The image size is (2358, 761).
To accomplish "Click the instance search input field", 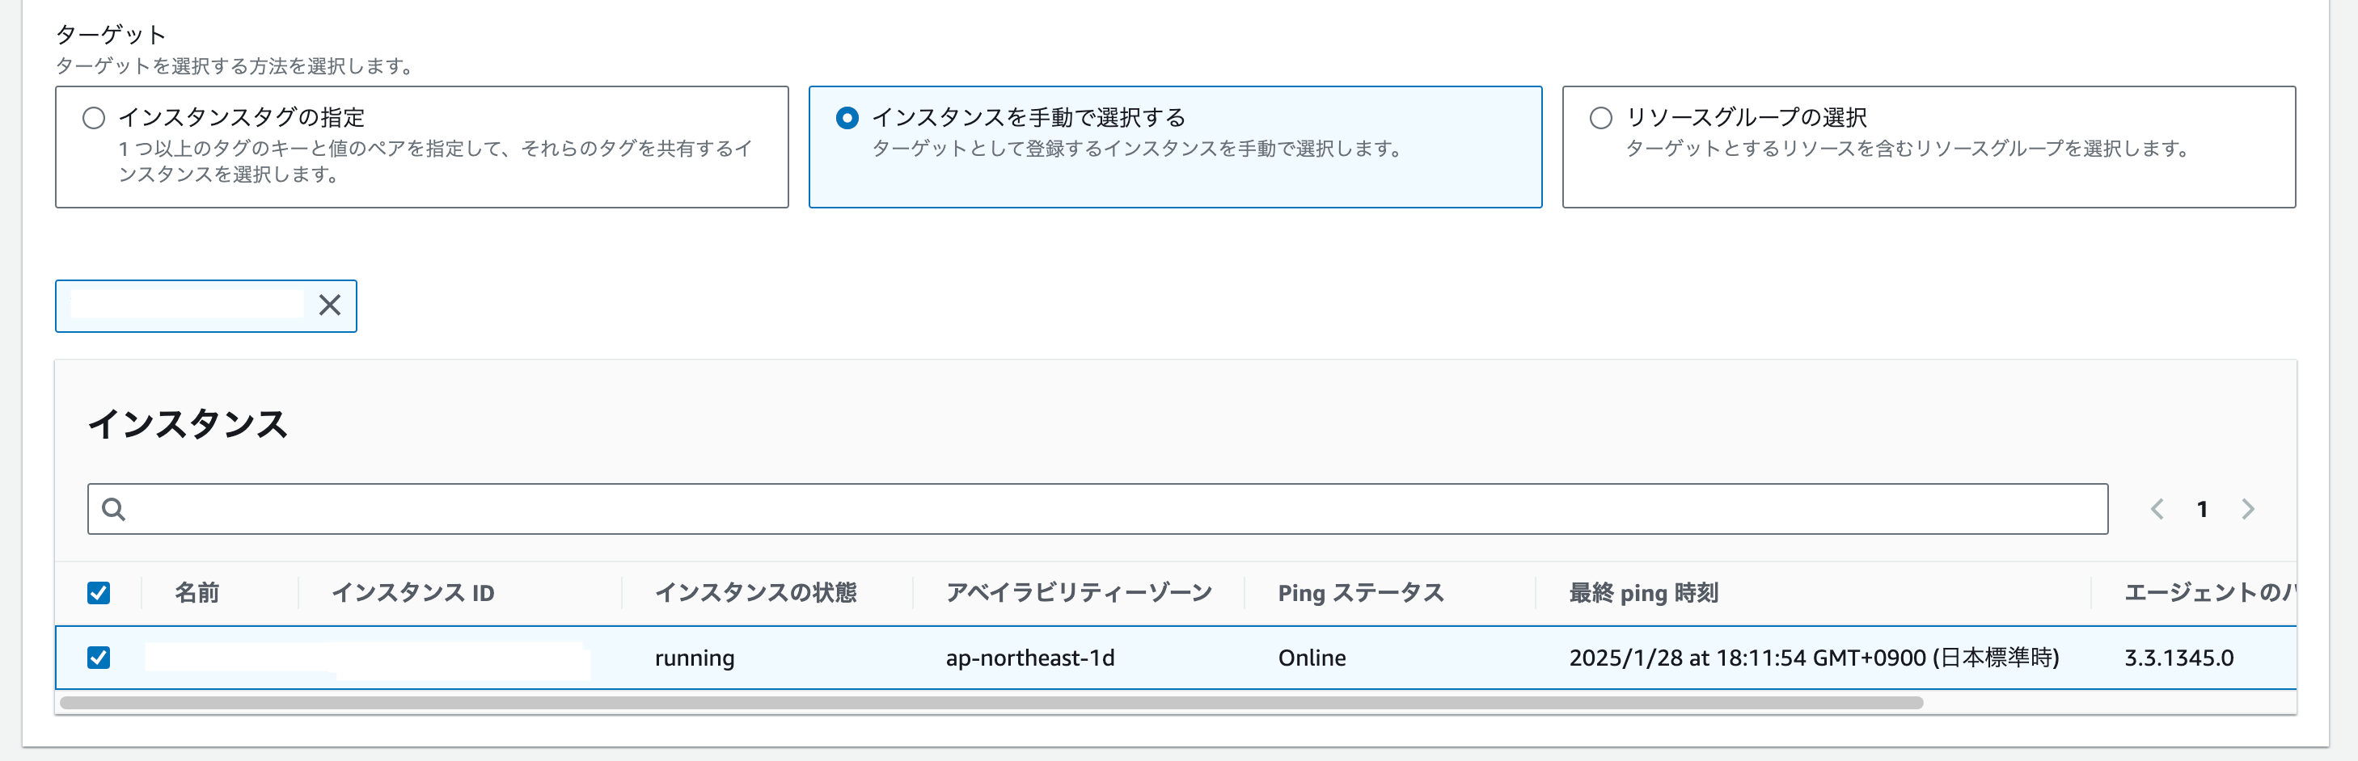I will 1098,510.
